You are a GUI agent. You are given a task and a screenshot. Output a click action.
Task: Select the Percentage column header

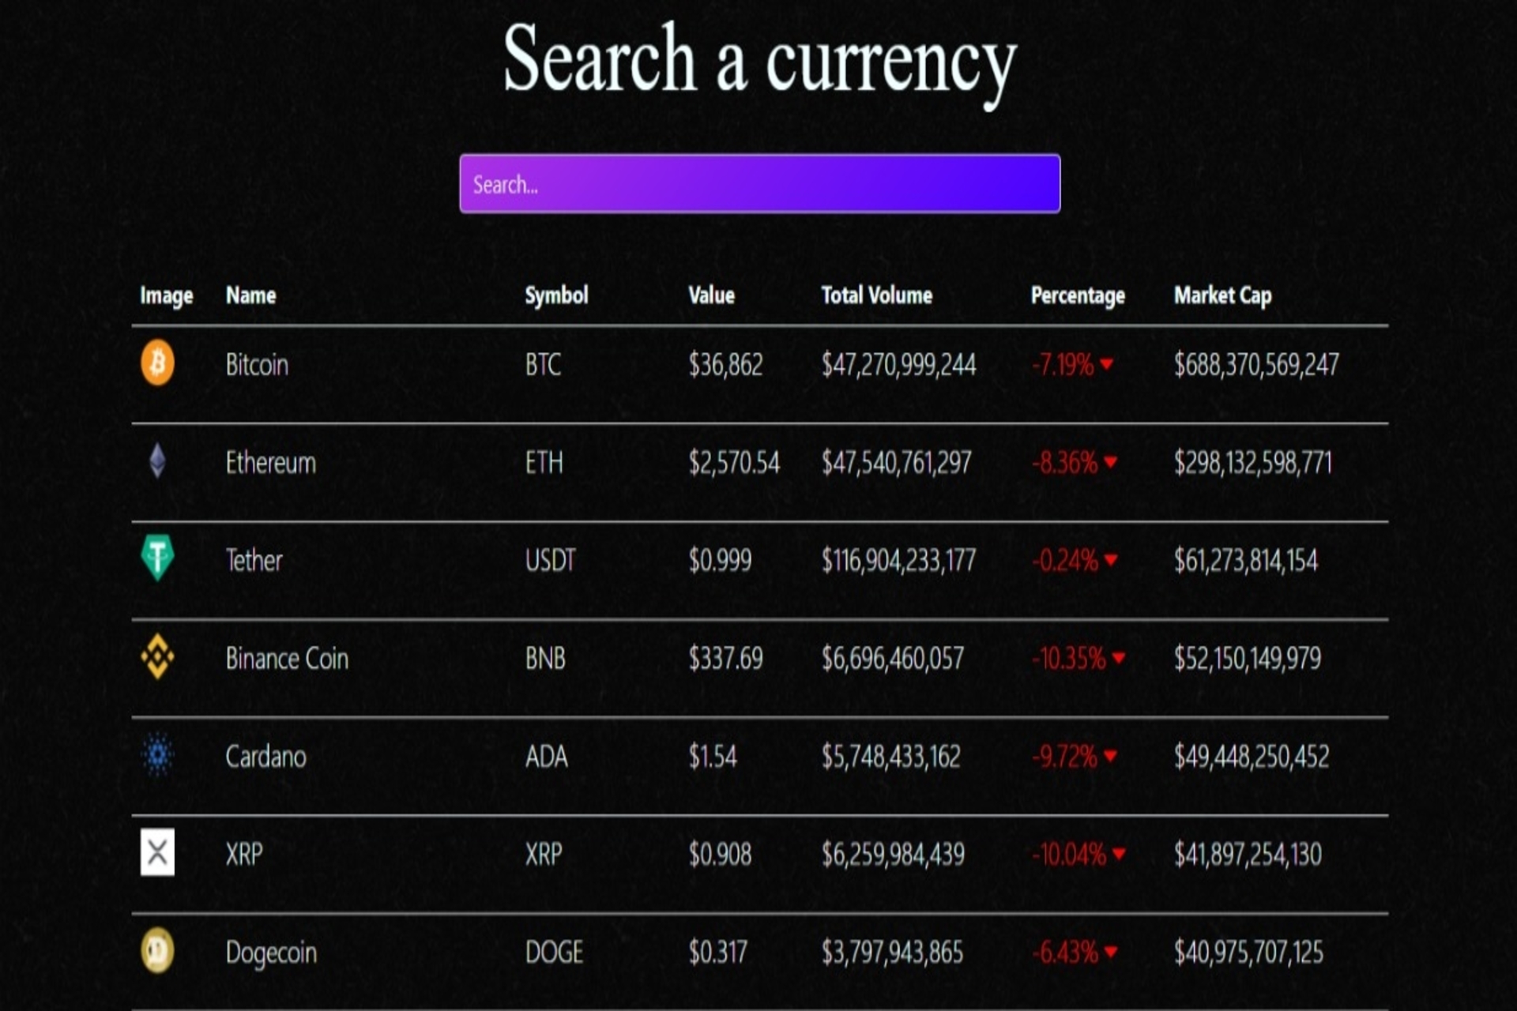[1078, 295]
